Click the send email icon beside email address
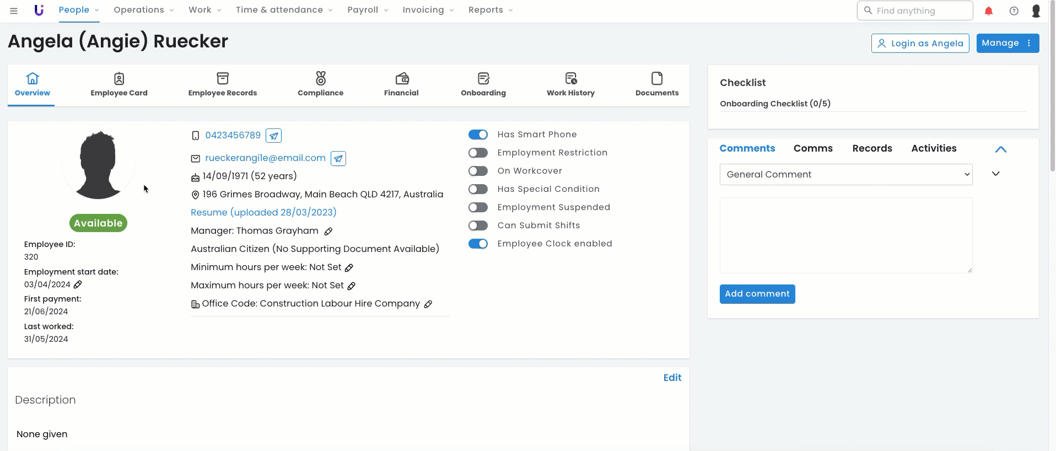 [x=338, y=159]
